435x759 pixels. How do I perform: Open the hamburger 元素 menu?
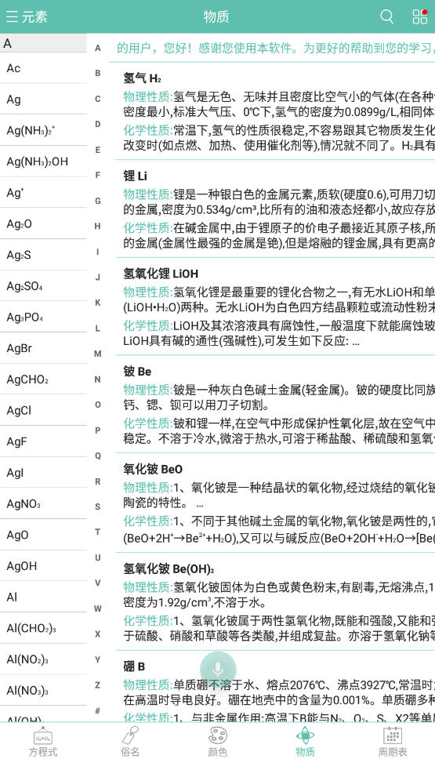click(27, 17)
